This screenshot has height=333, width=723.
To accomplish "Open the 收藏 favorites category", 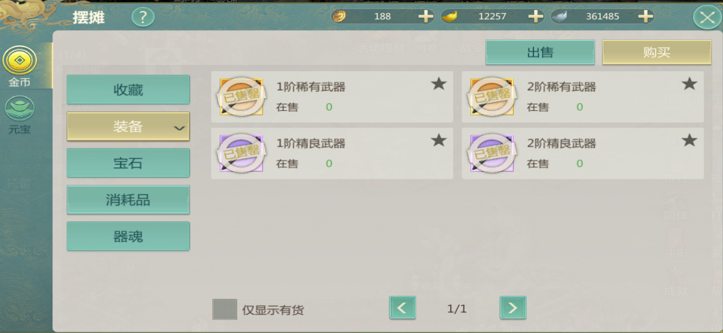I will coord(128,90).
